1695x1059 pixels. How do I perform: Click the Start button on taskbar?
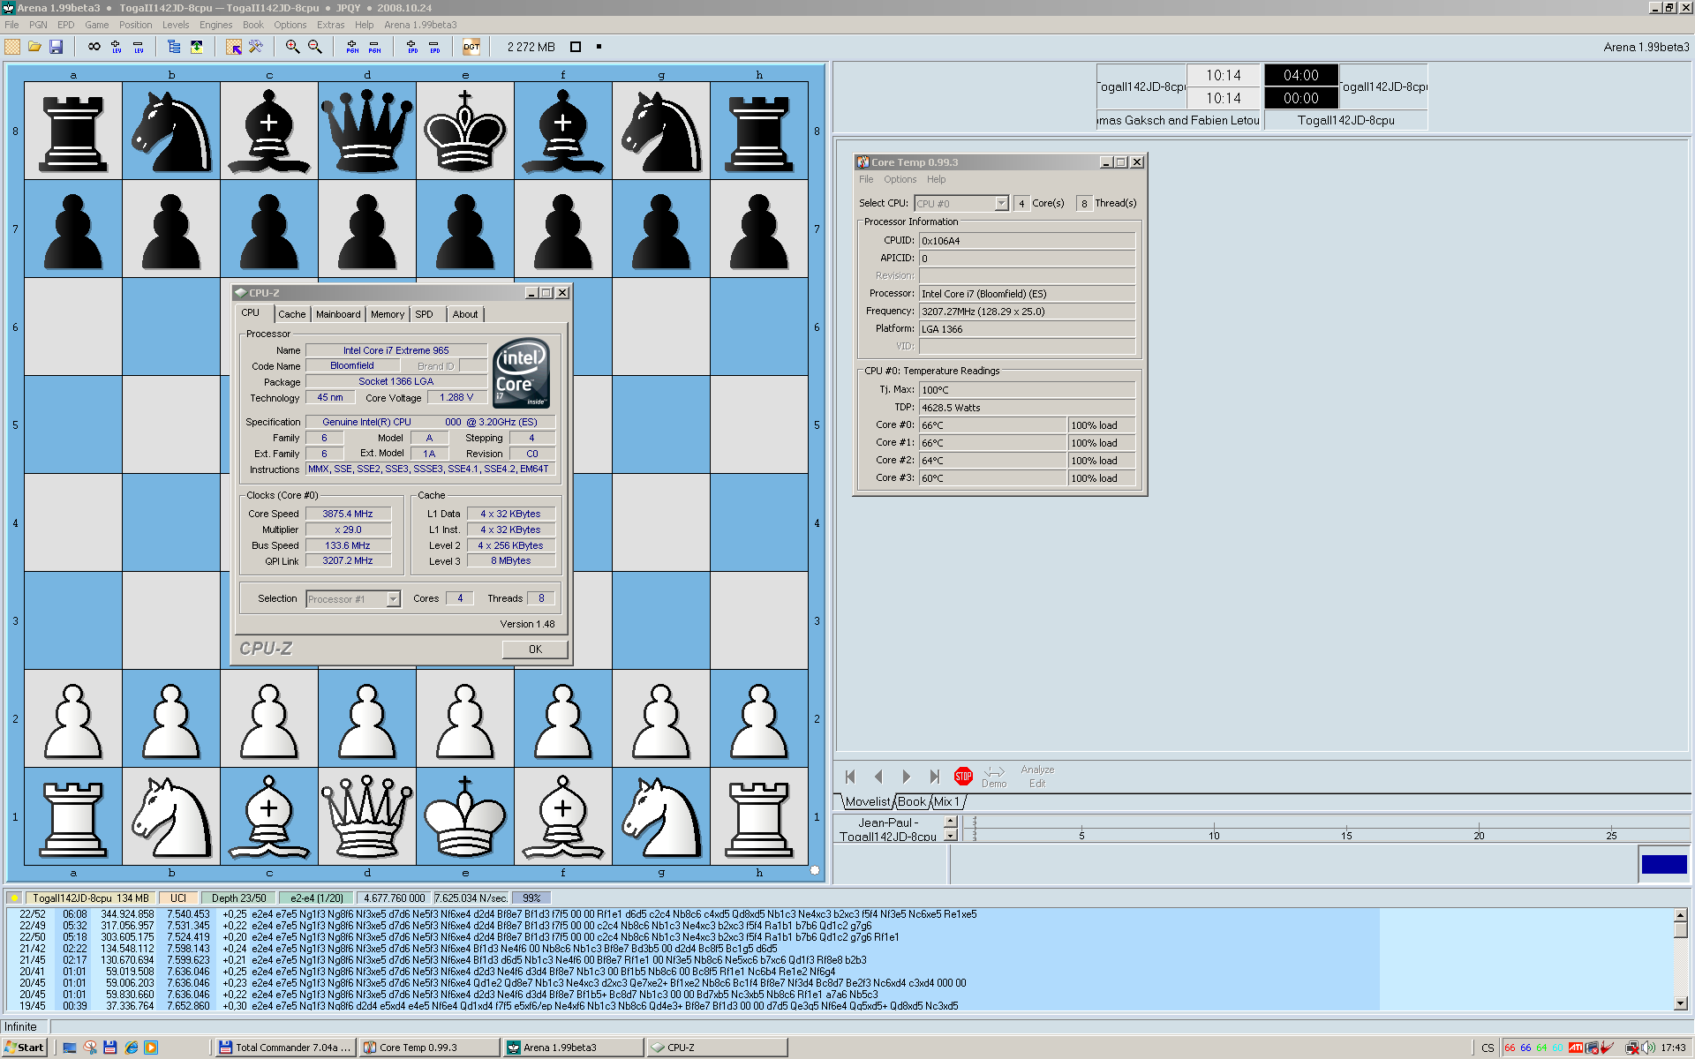(25, 1048)
